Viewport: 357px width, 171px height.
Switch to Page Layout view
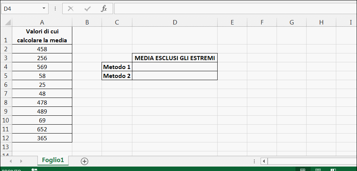tap(318, 170)
